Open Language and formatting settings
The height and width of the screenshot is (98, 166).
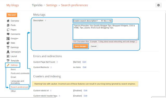tap(17, 82)
